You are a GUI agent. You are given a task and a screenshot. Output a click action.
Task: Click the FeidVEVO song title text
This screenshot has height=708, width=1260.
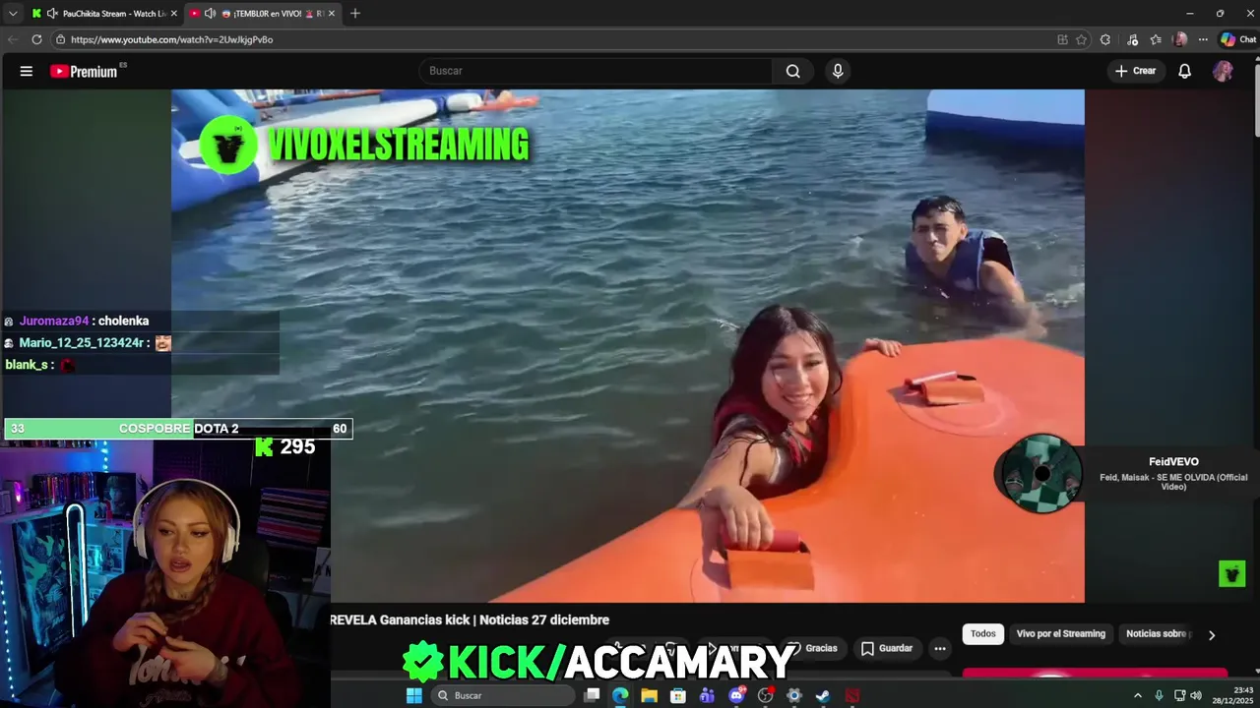(x=1173, y=482)
